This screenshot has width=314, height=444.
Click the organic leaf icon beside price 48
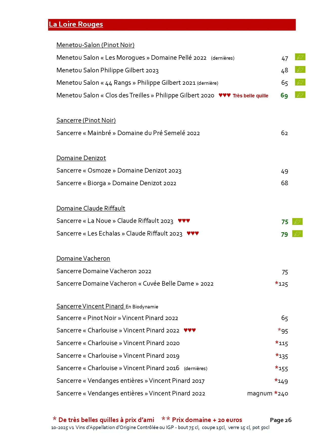pos(300,70)
